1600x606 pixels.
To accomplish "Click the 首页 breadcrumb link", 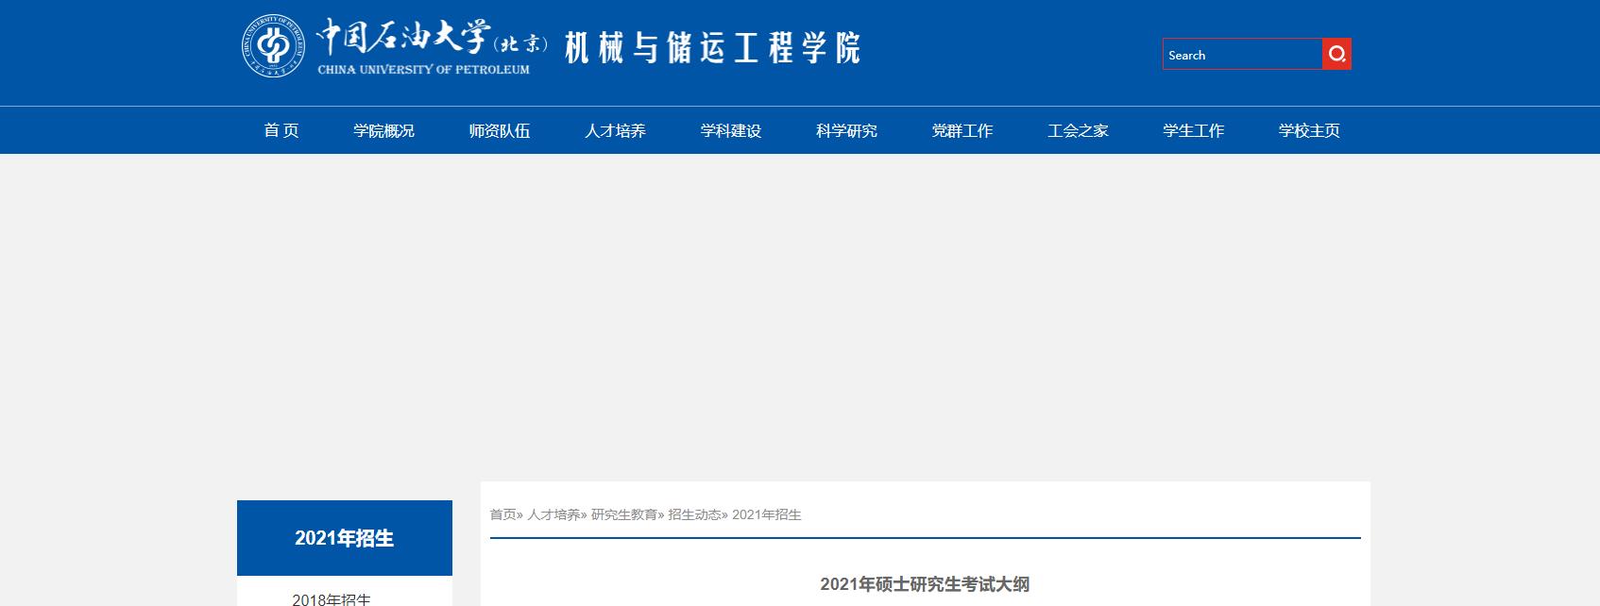I will click(x=502, y=514).
